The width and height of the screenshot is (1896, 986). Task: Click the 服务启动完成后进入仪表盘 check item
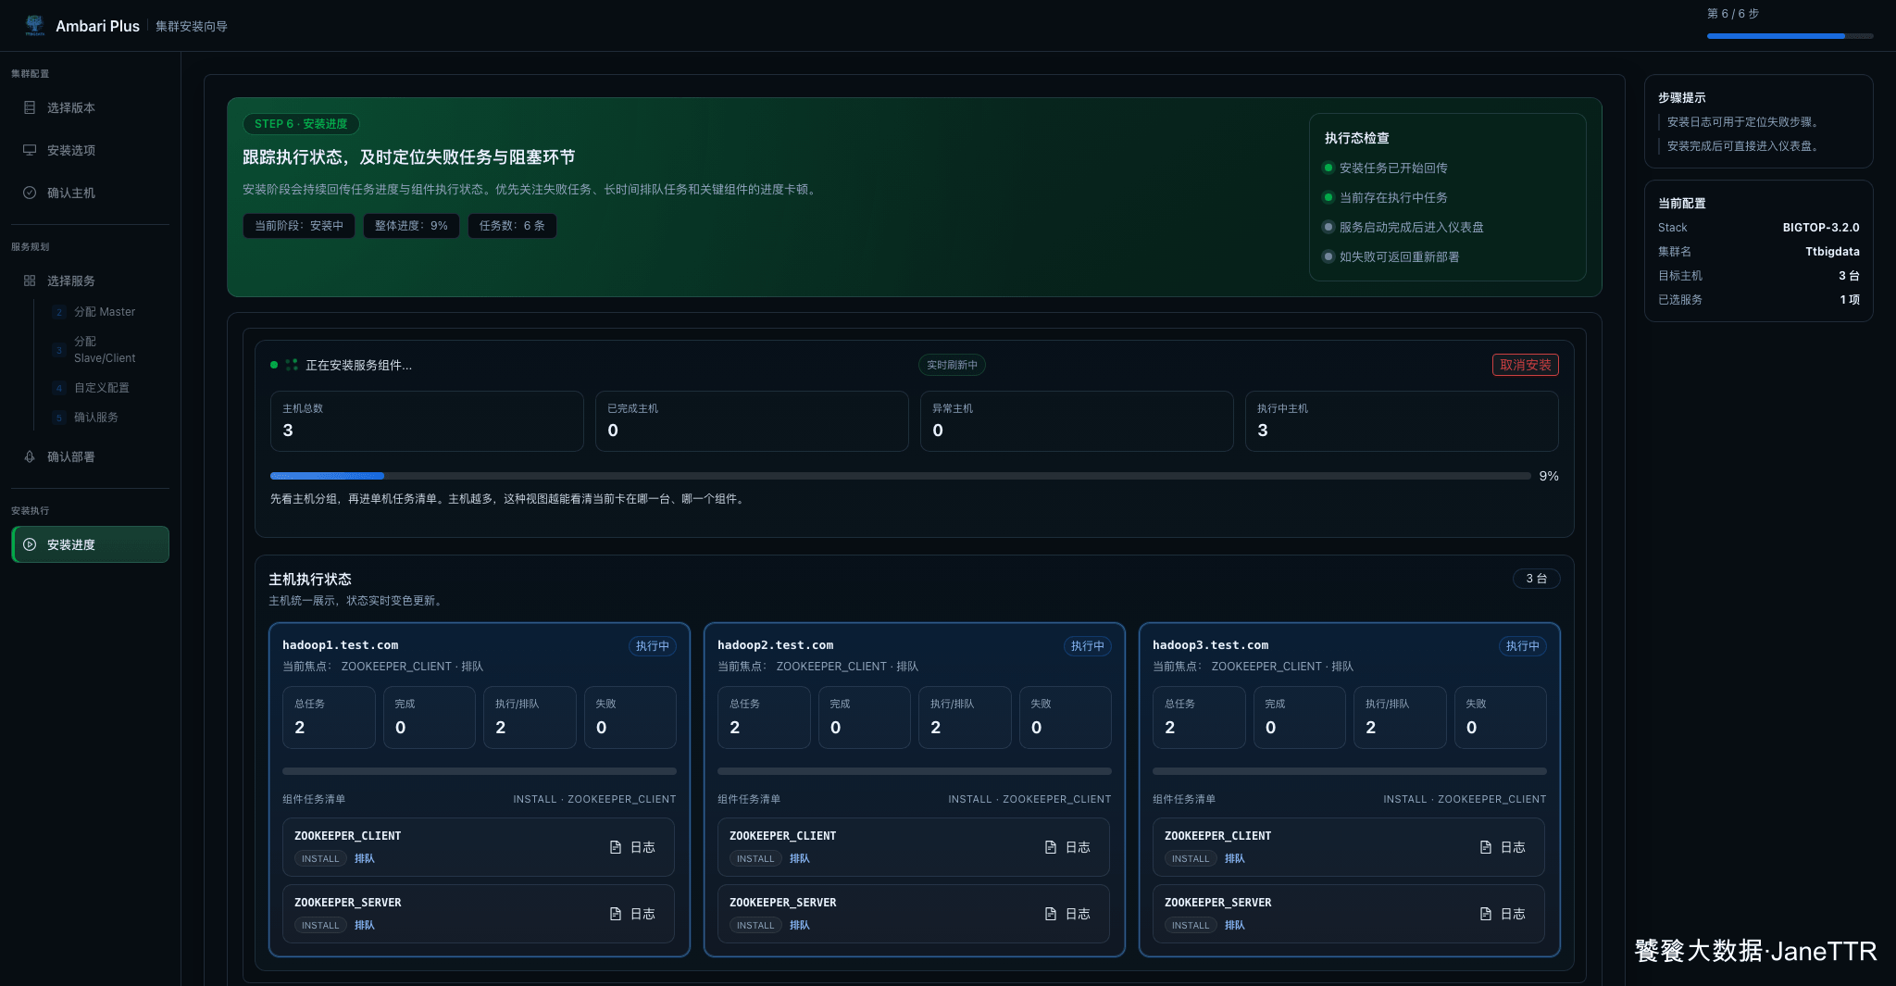(x=1403, y=228)
